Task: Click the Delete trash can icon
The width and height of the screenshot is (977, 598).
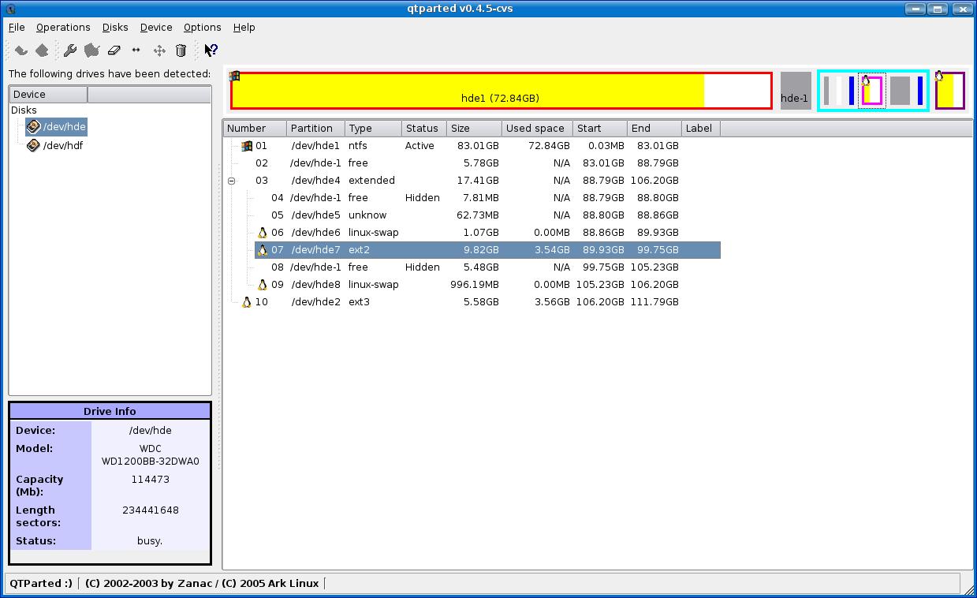Action: pyautogui.click(x=181, y=50)
